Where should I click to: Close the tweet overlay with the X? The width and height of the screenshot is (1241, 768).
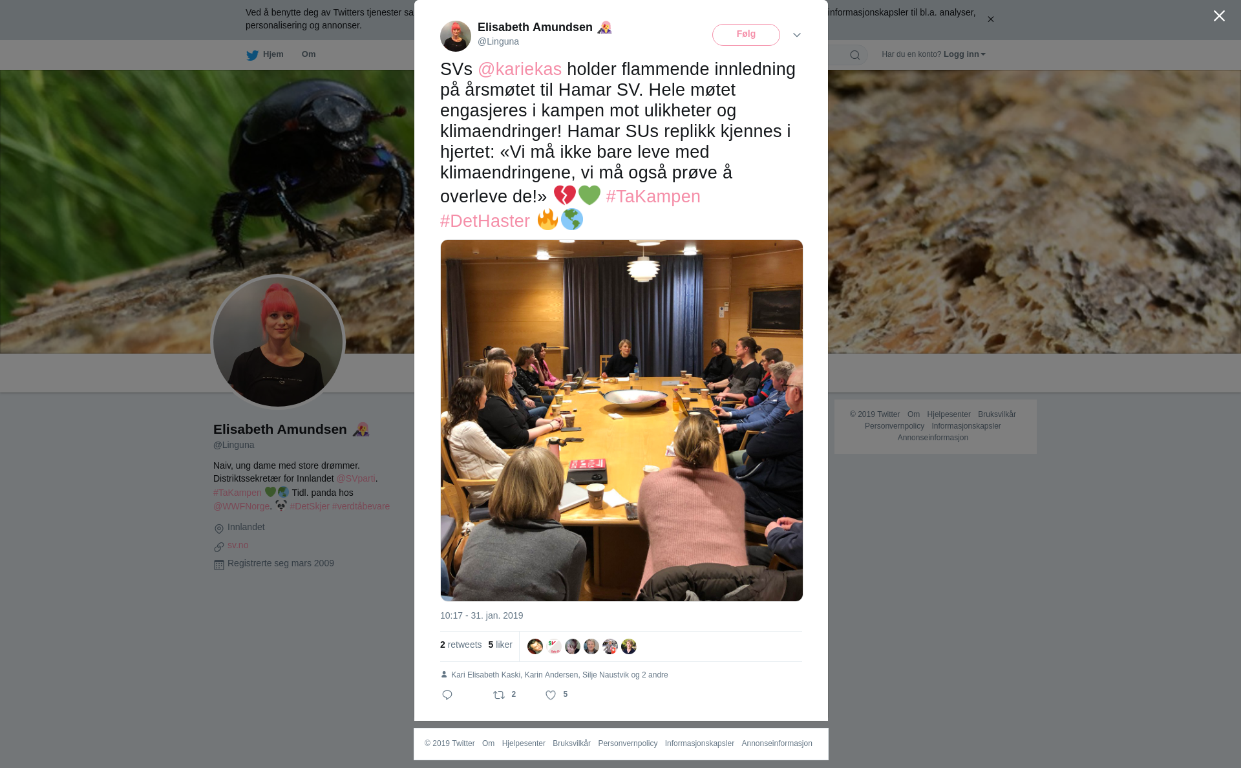[1219, 16]
